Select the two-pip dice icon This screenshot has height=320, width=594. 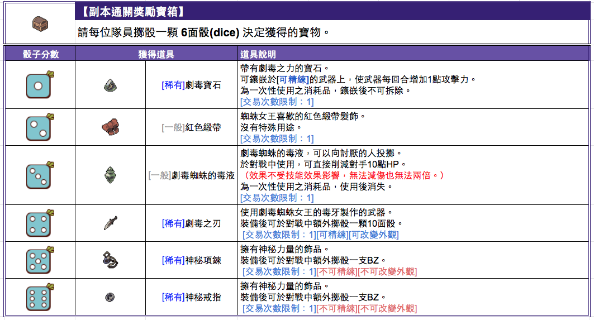[40, 127]
